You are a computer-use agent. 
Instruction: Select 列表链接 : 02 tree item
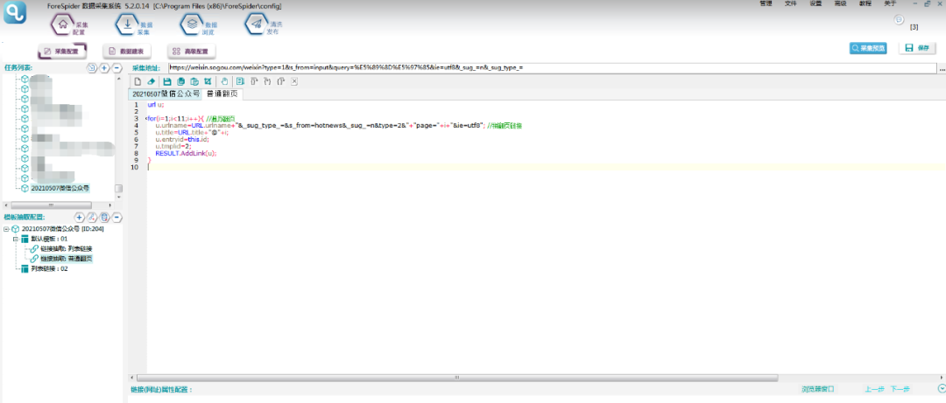click(49, 268)
